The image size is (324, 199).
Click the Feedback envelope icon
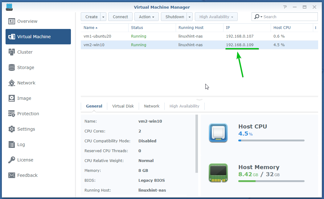pos(12,175)
